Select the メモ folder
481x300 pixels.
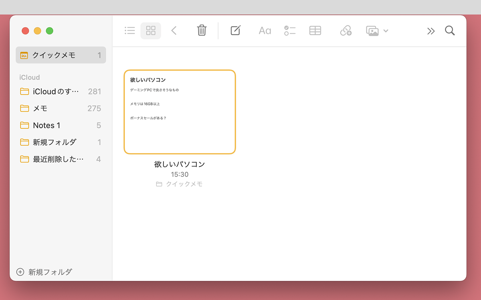point(61,108)
